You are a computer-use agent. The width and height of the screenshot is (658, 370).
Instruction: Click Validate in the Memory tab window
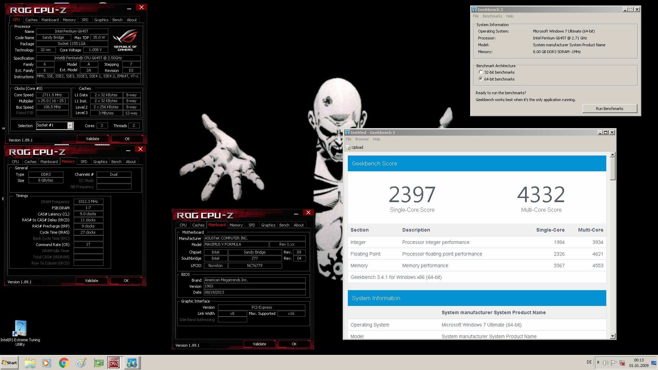point(92,281)
